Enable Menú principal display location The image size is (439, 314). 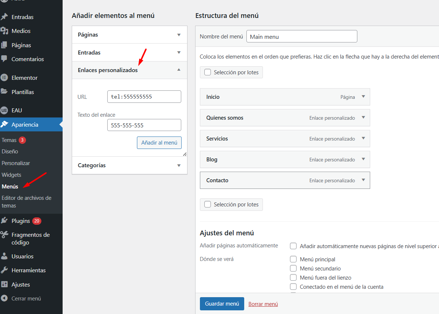tap(293, 259)
